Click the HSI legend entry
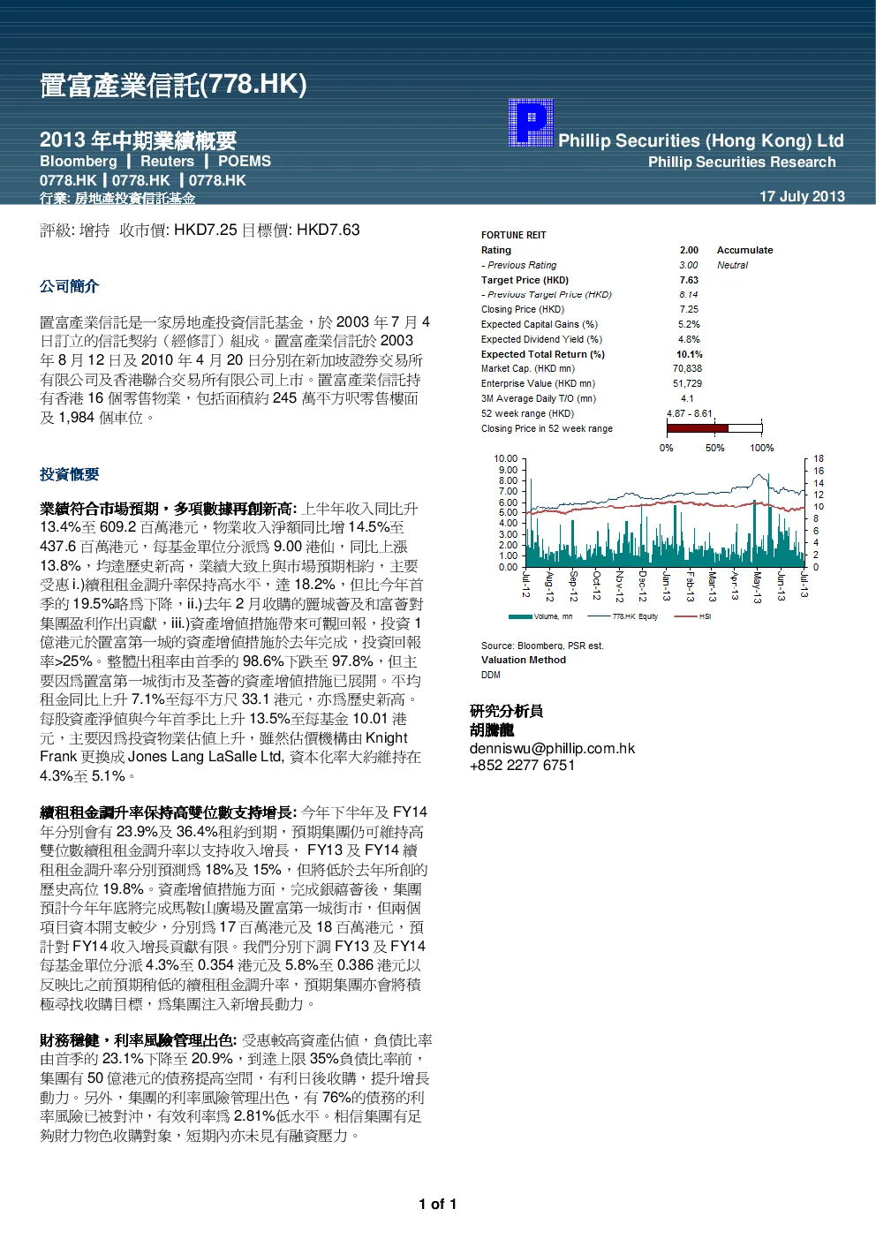Screen dimensions: 876x1239 692,616
